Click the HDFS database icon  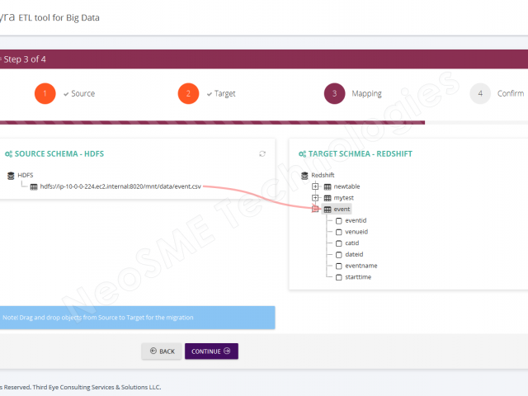pyautogui.click(x=11, y=175)
